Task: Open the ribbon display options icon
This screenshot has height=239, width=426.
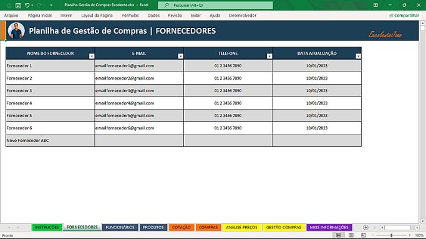Action: [x=375, y=5]
